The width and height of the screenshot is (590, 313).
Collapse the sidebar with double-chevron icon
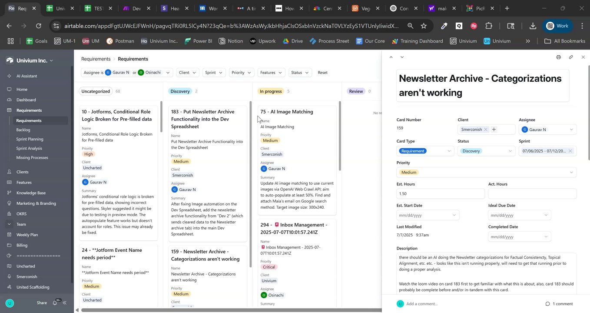65,303
